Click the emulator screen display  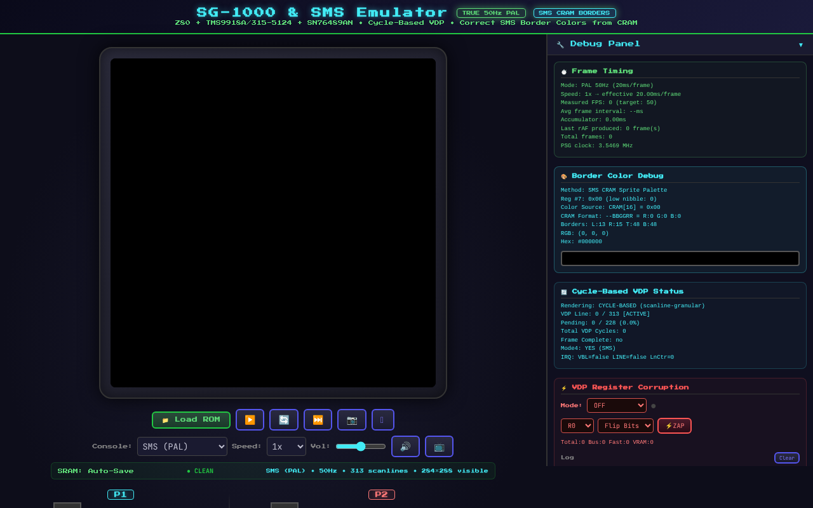pos(273,223)
